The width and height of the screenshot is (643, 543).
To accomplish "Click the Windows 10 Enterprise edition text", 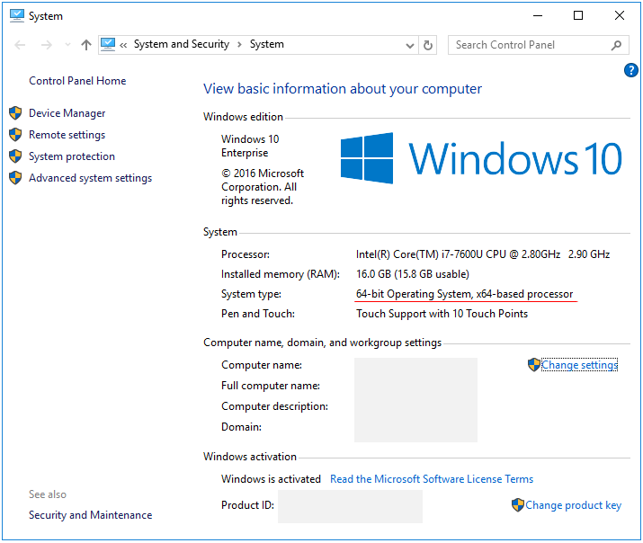I will pyautogui.click(x=250, y=146).
